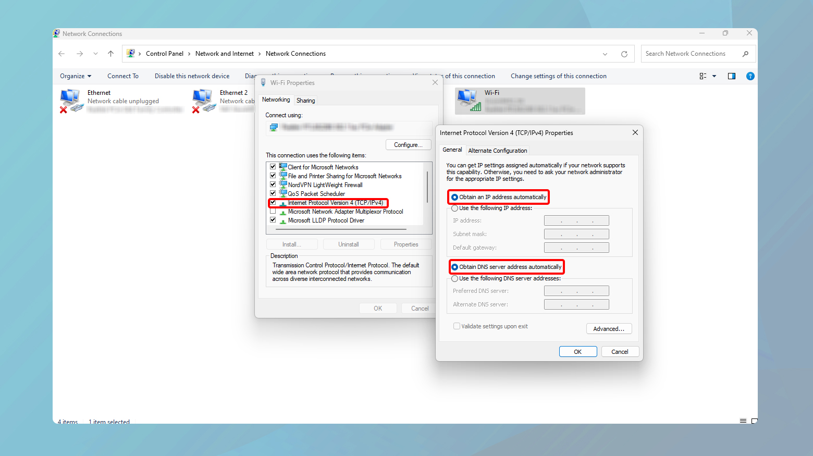
Task: Check Validate settings upon exit
Action: [457, 326]
